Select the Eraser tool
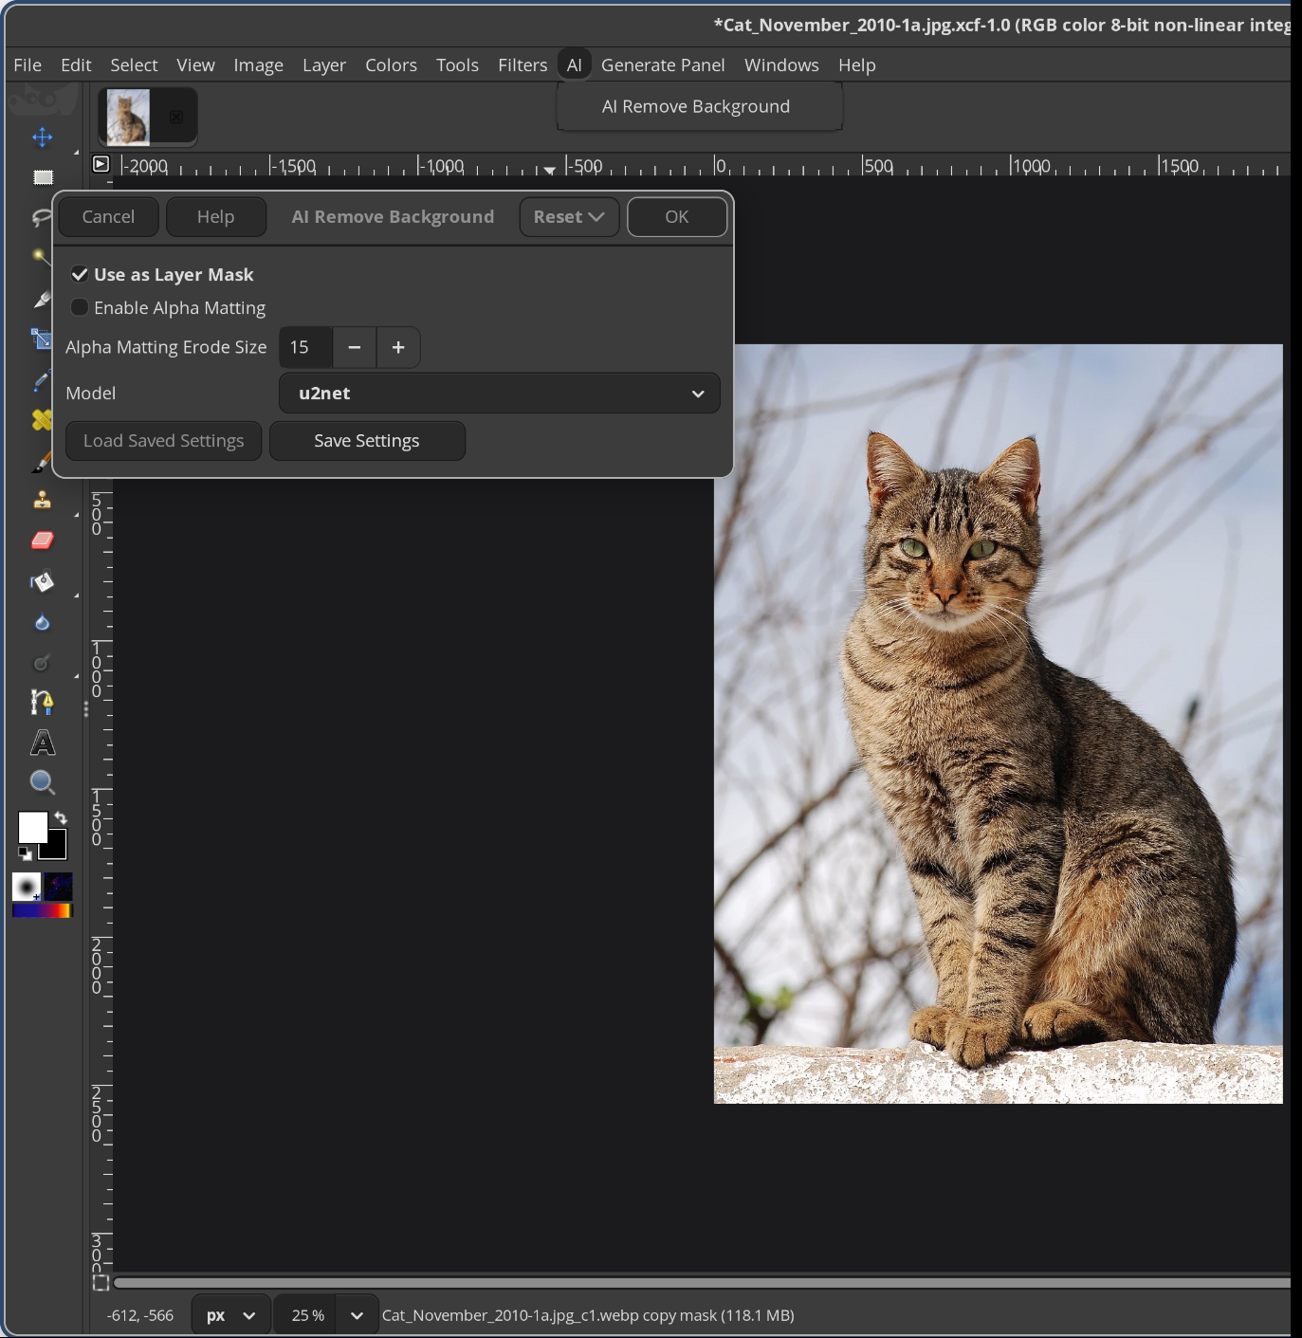The width and height of the screenshot is (1302, 1338). coord(42,541)
